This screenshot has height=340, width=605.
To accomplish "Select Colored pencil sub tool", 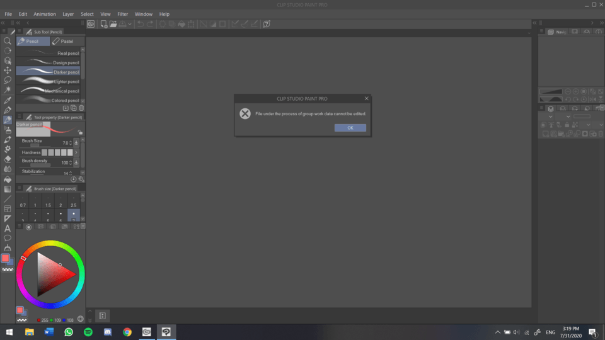I will (x=49, y=100).
